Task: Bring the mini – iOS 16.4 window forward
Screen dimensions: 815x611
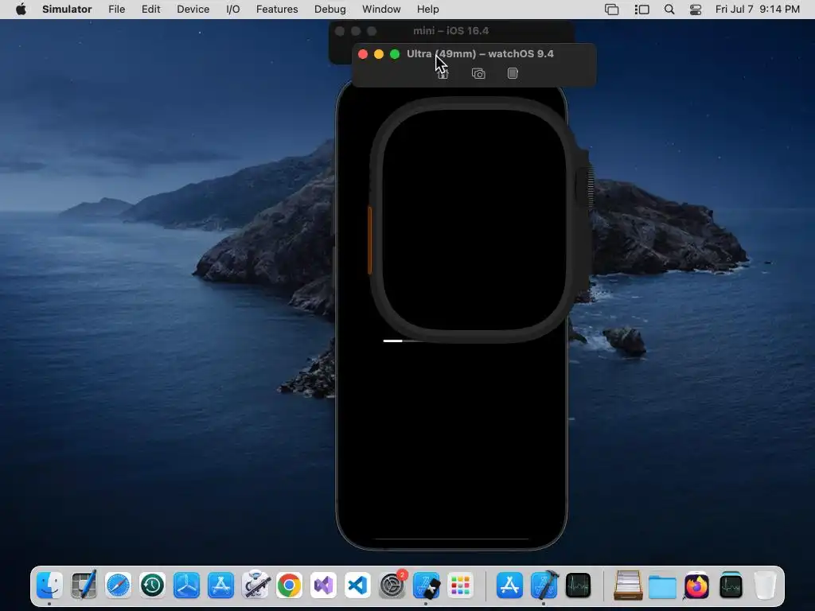Action: point(450,31)
